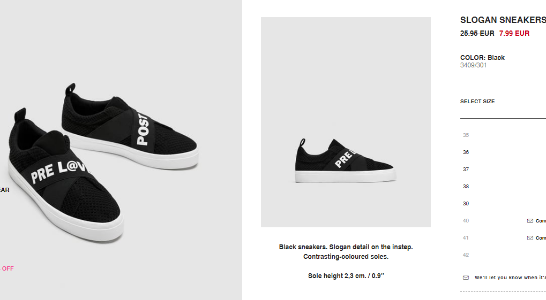Select the out-of-stock size 40

(x=466, y=221)
